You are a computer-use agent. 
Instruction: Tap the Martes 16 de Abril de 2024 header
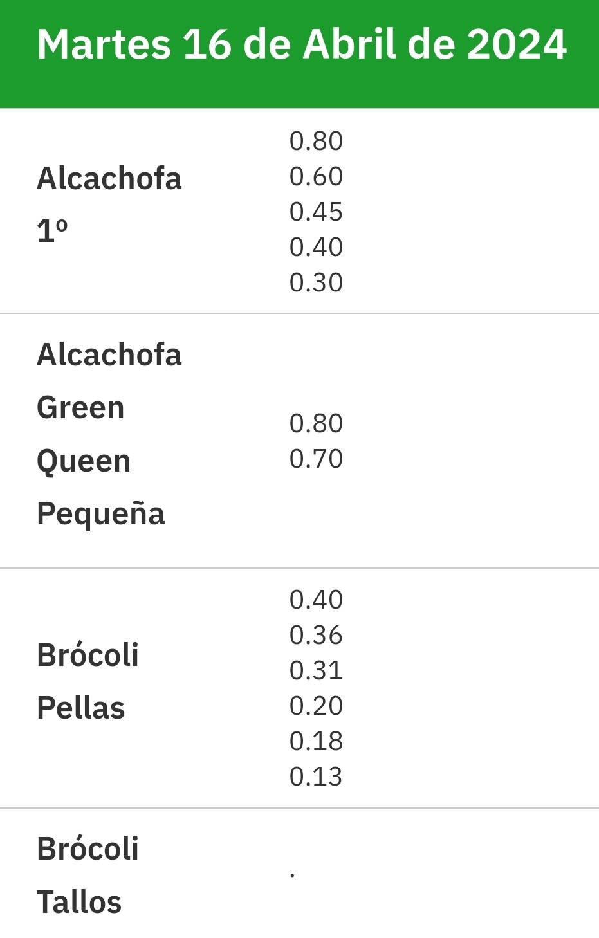(301, 44)
